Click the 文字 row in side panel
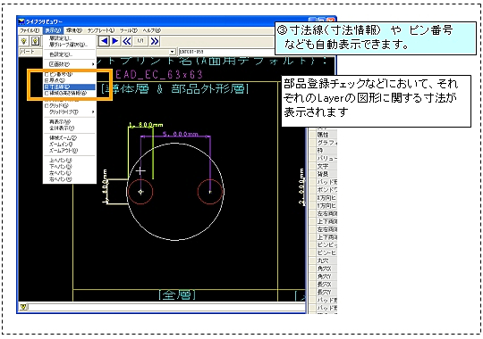The height and width of the screenshot is (339, 483). coord(323,166)
